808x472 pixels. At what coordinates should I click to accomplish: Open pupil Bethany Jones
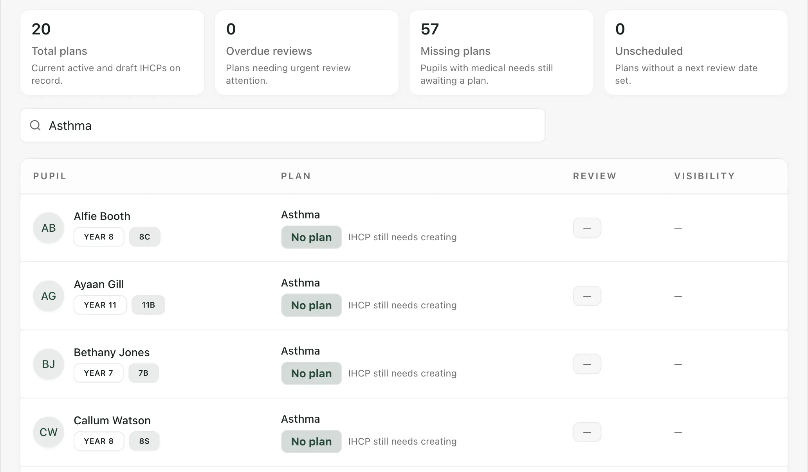coord(112,352)
